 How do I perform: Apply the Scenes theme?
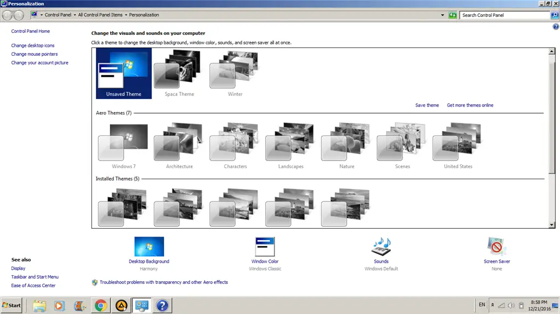pos(402,146)
